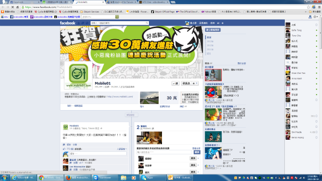Switch to the Android for Taiwan tab
This screenshot has height=181, width=322.
pyautogui.click(x=121, y=2)
